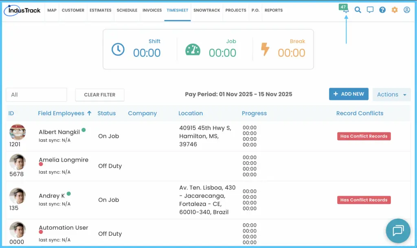The width and height of the screenshot is (417, 248).
Task: Sort by the ID column header
Action: [11, 113]
